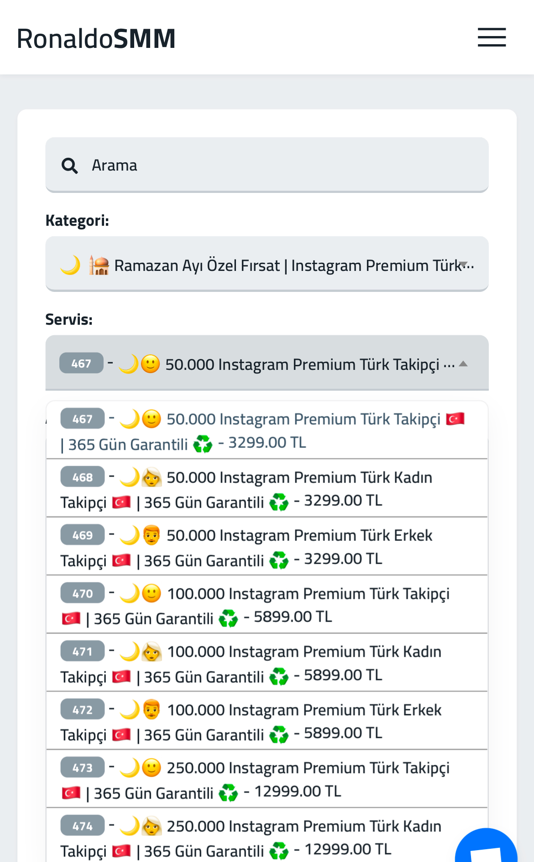Screen dimensions: 534x862
Task: Pick service 470 100.000 Türk Takipçi
Action: click(267, 605)
